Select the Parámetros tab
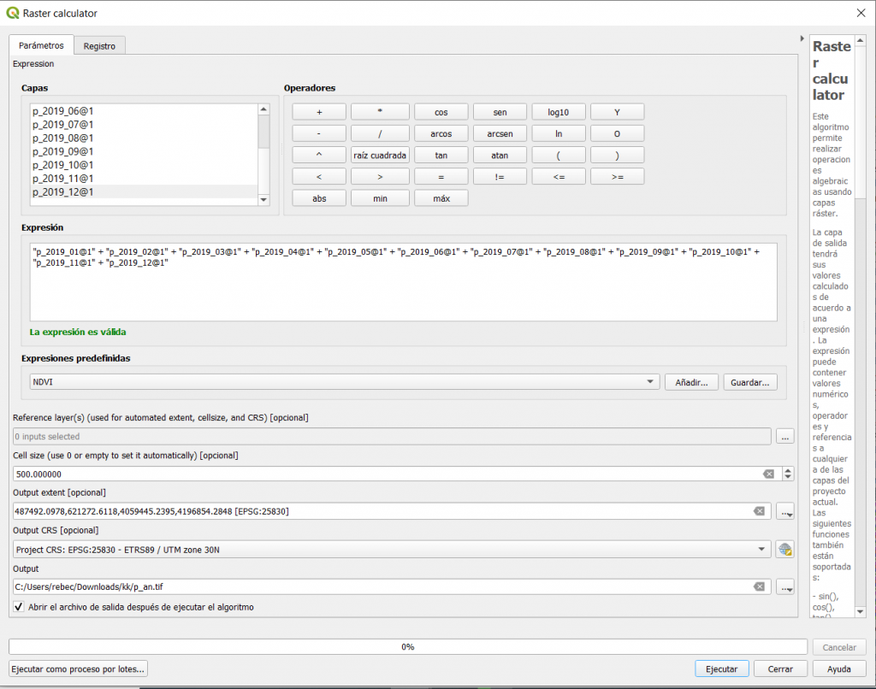876x689 pixels. 41,45
